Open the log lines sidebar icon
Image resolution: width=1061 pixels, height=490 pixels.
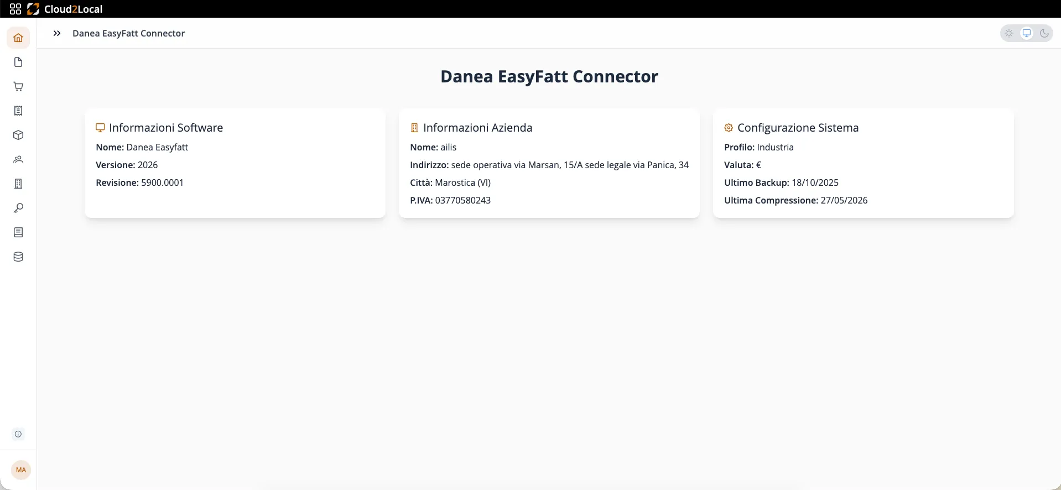point(18,232)
